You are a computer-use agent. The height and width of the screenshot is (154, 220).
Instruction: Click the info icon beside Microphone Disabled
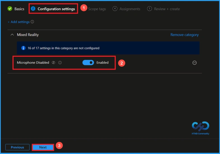(x=60, y=63)
